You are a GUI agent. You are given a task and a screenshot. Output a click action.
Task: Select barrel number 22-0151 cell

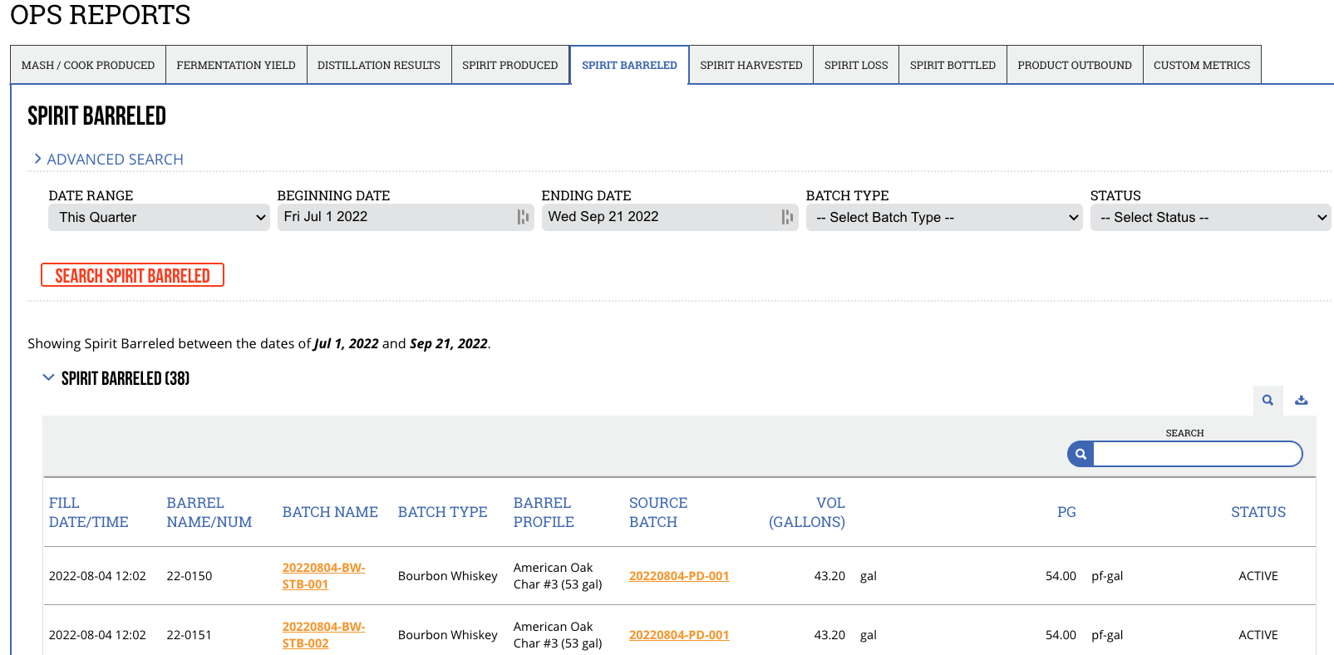tap(190, 635)
